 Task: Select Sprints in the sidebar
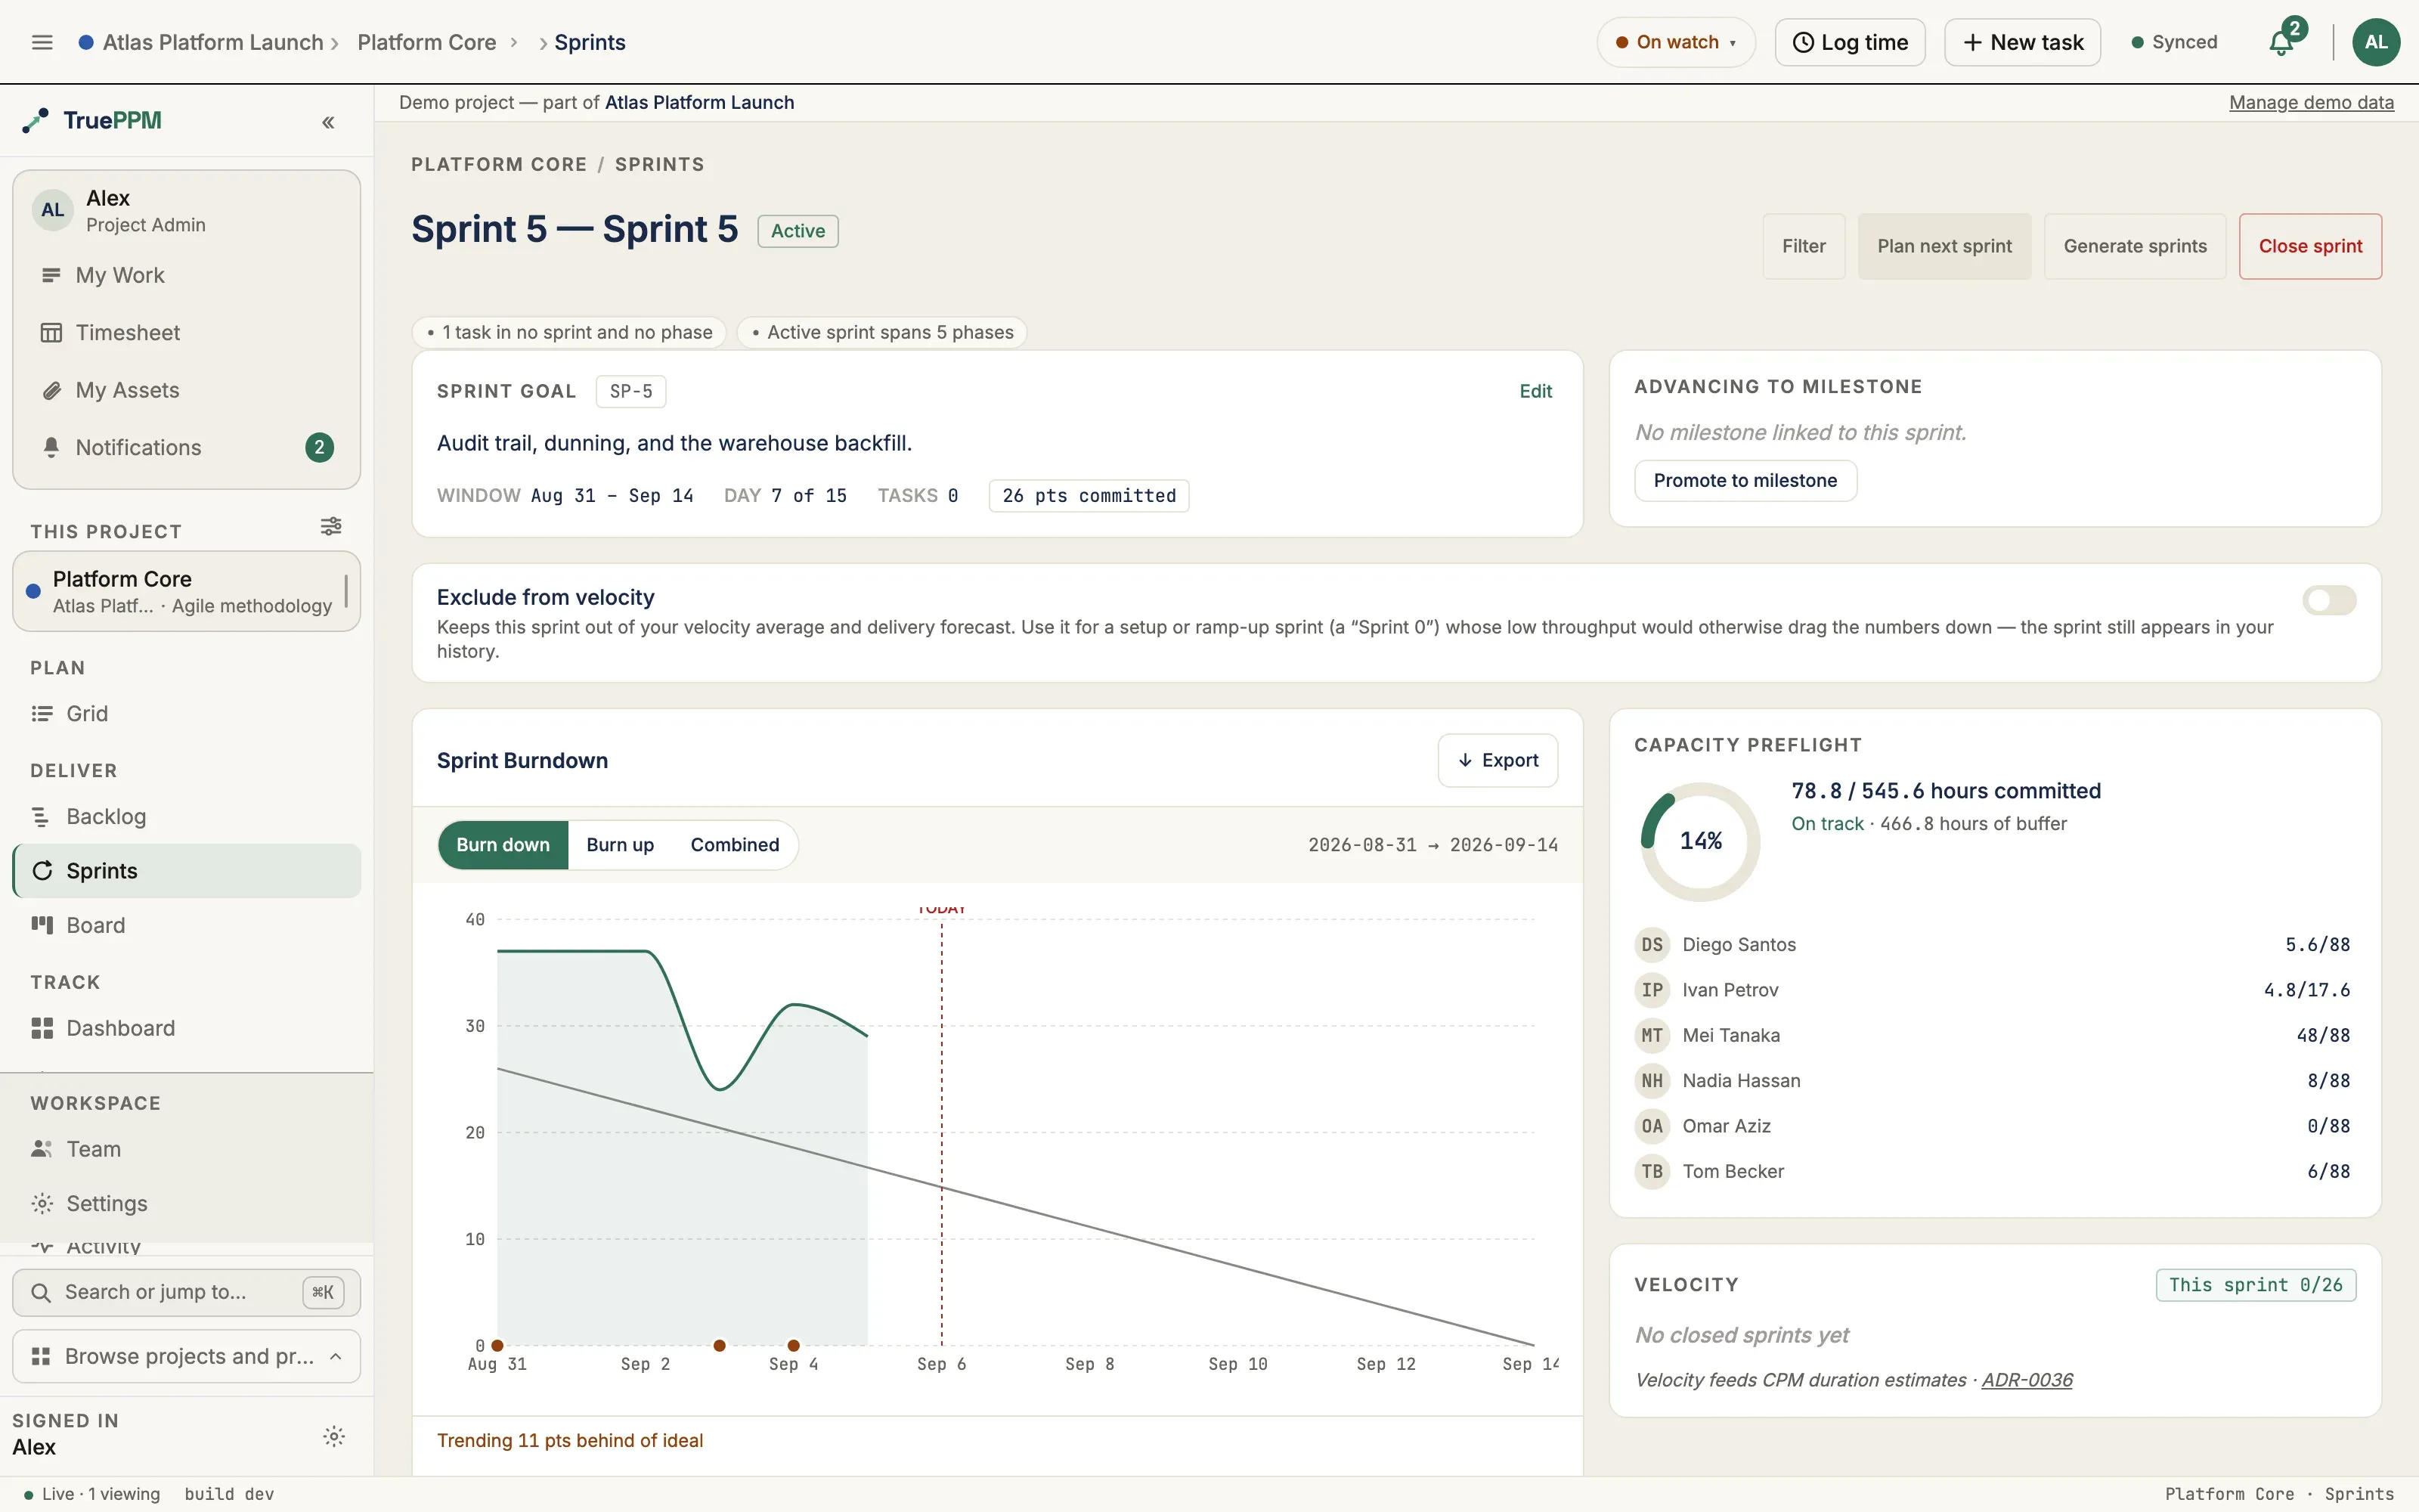tap(187, 870)
